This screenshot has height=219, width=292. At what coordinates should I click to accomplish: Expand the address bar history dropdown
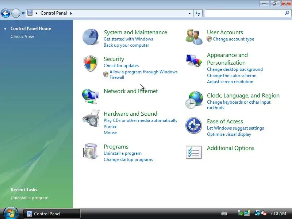point(189,13)
